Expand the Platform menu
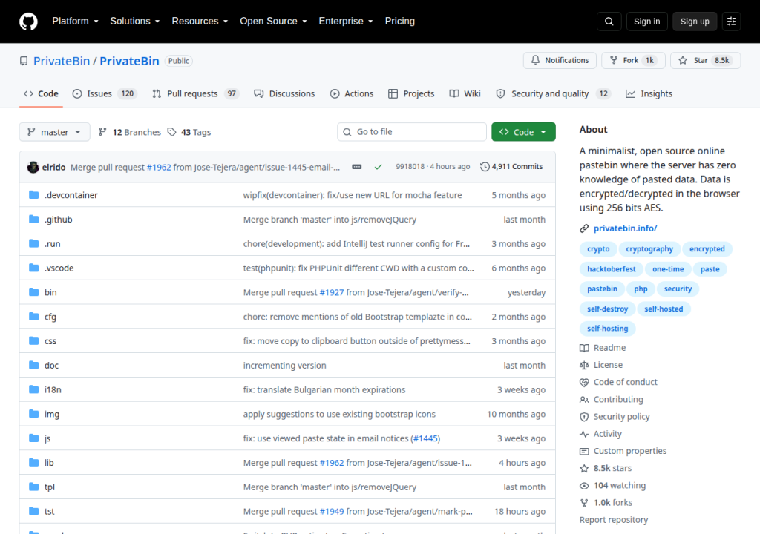This screenshot has width=760, height=534. [x=75, y=22]
